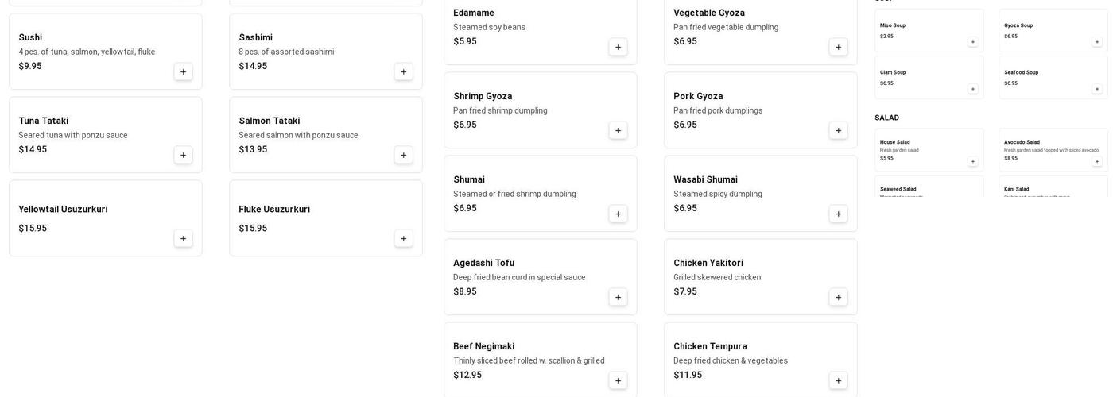This screenshot has width=1113, height=397.
Task: Add Pork Gyoza to cart
Action: tap(838, 130)
